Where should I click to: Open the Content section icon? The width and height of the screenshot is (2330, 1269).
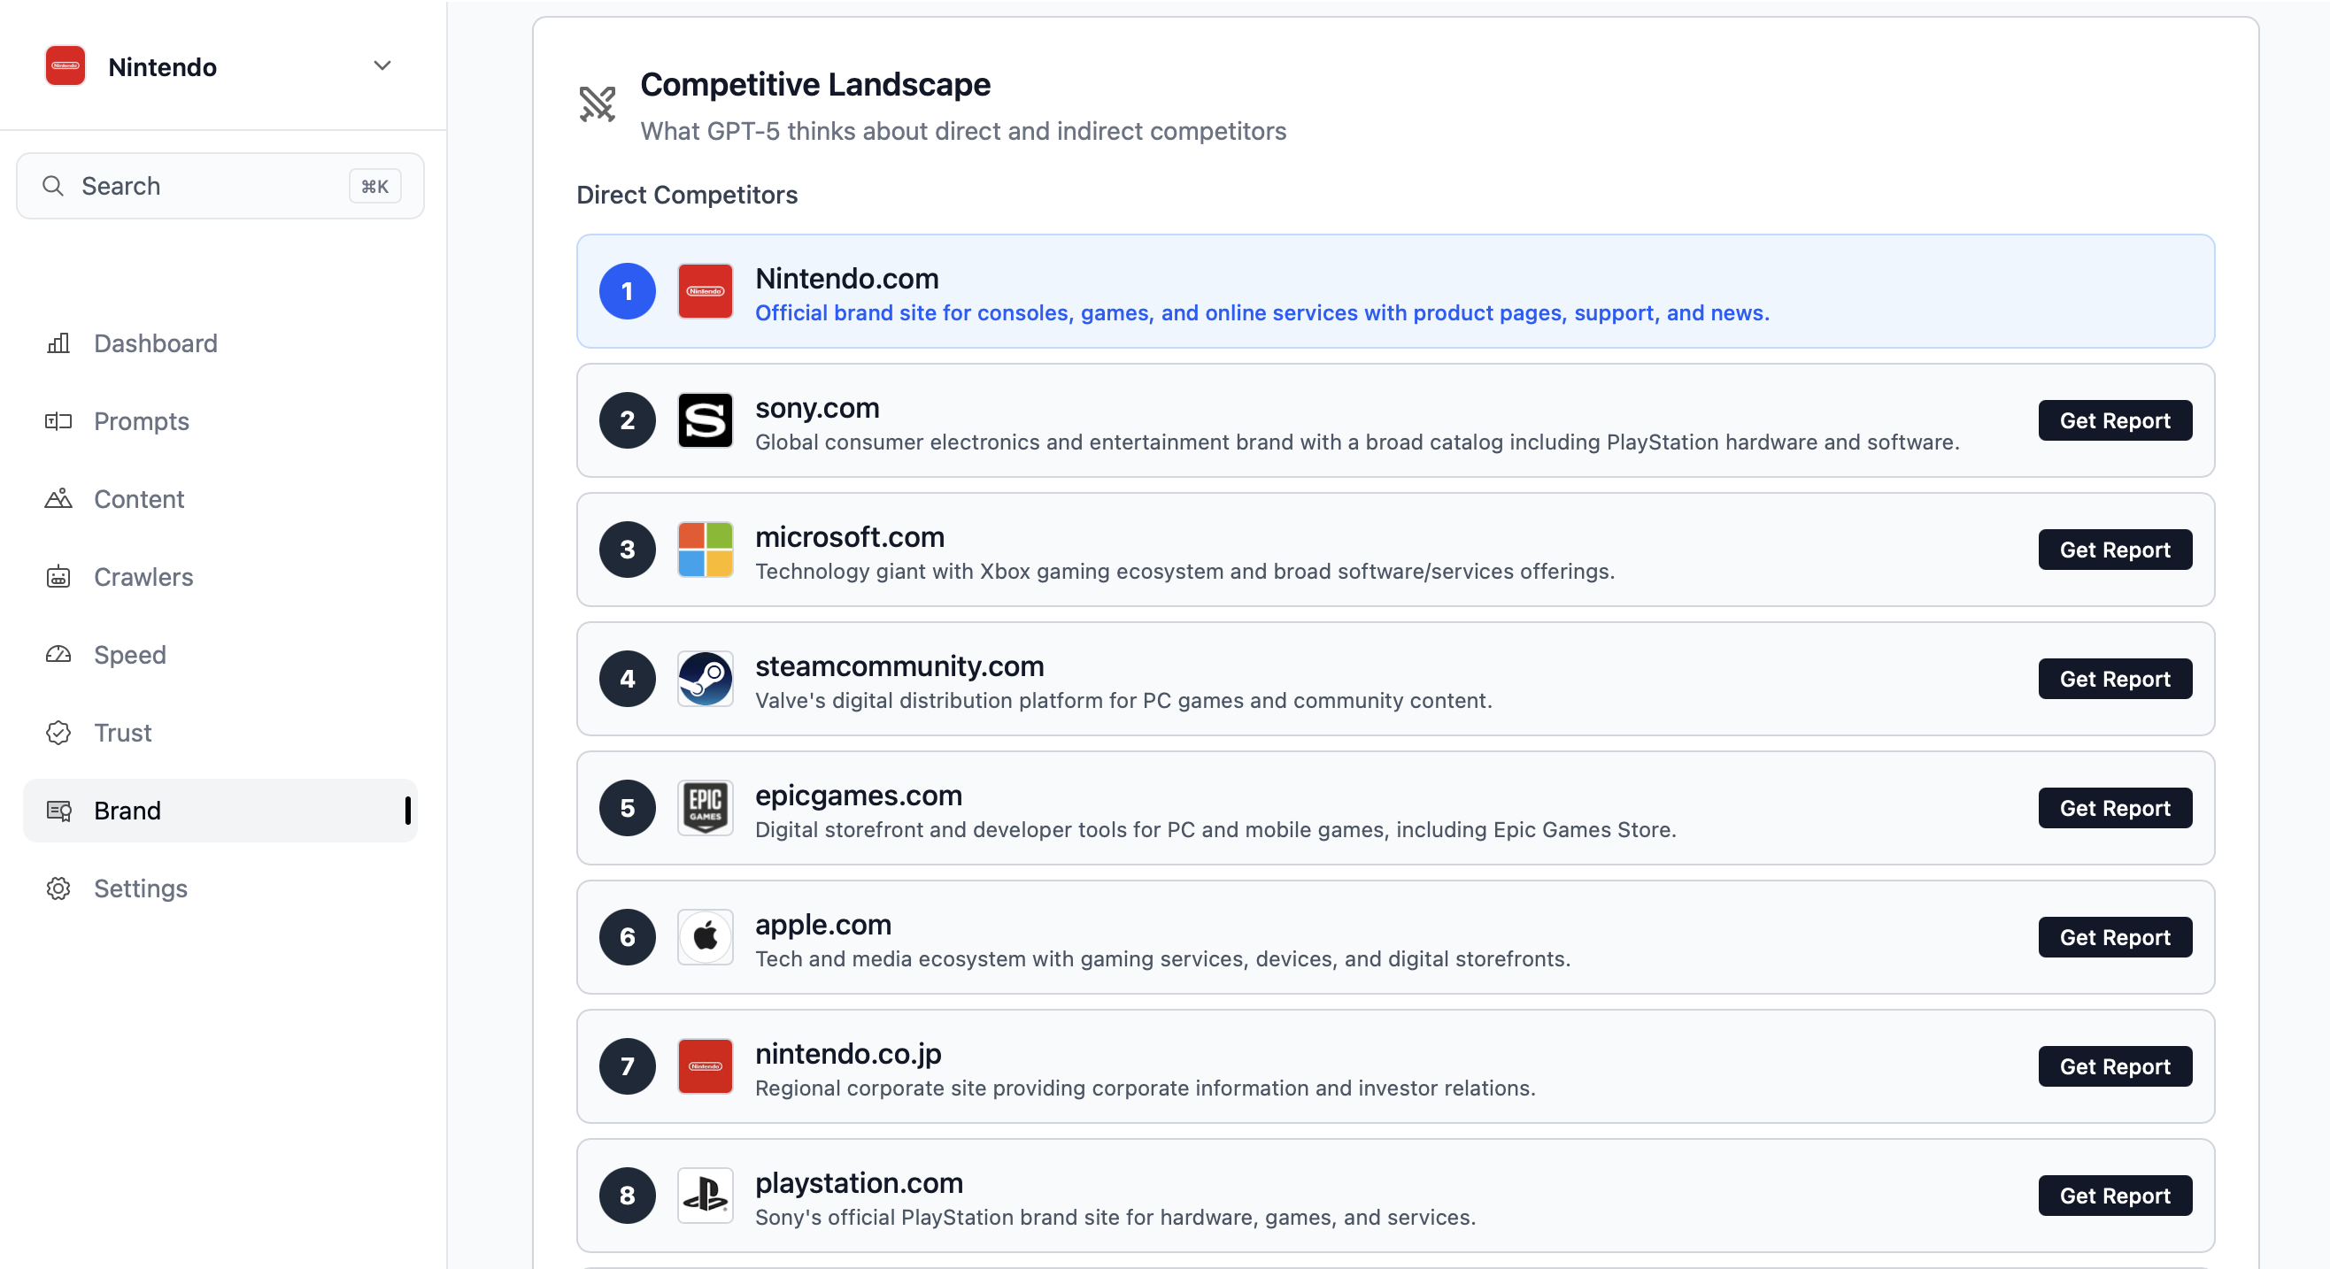coord(58,499)
